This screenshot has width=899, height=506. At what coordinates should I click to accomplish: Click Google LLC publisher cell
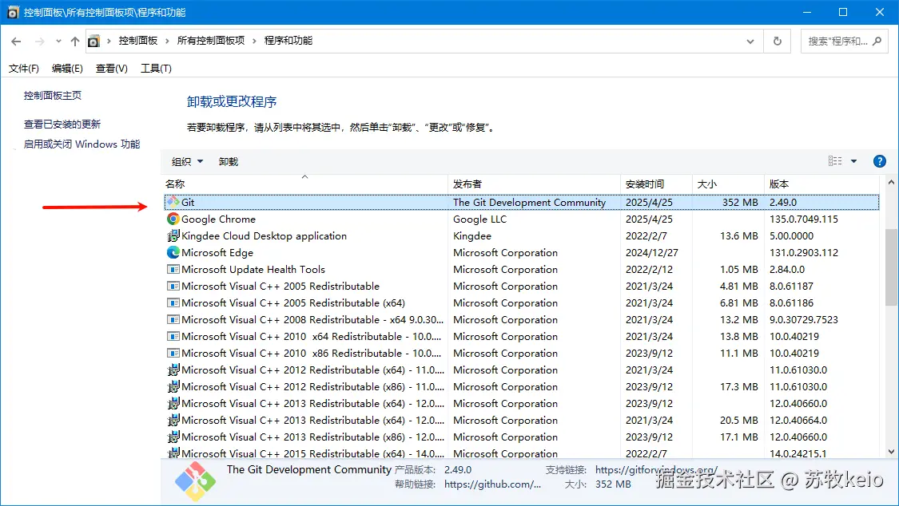click(x=480, y=219)
